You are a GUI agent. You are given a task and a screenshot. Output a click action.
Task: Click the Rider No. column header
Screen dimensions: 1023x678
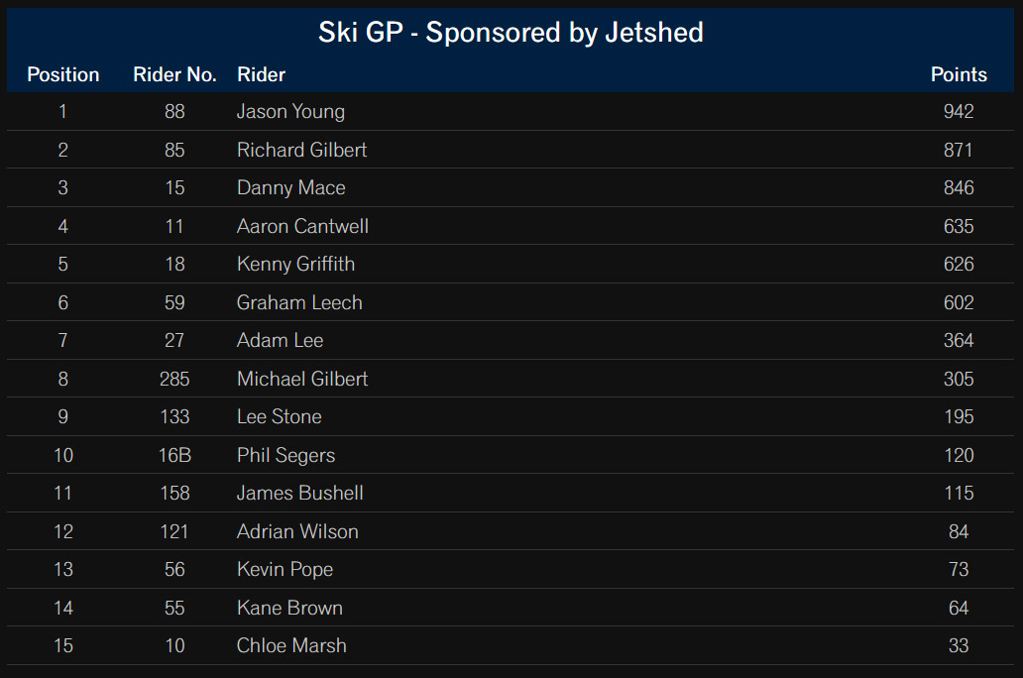[x=174, y=74]
